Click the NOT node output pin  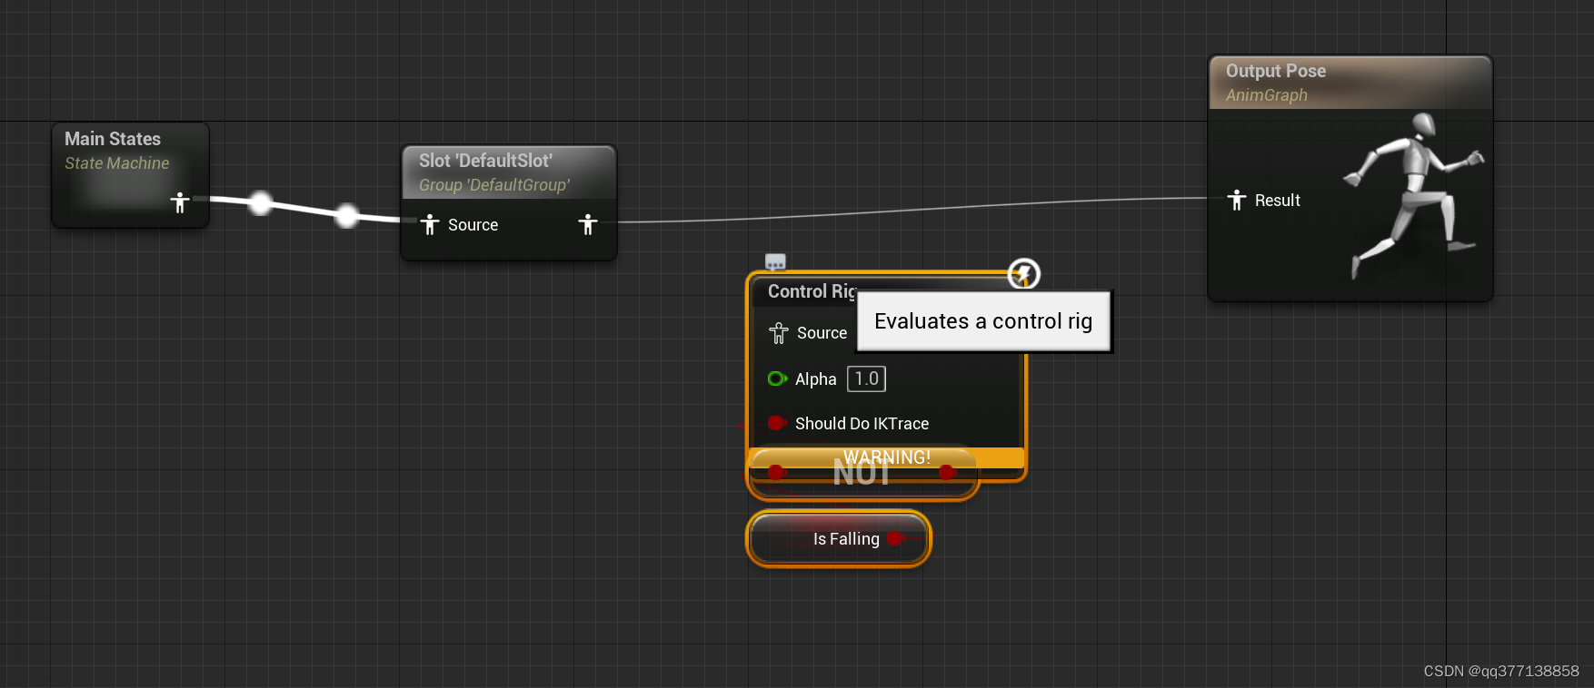click(x=947, y=472)
